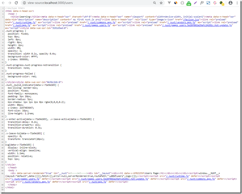Open Chrome's three-dot menu
Screen dimensions: 242x194
tap(237, 3)
